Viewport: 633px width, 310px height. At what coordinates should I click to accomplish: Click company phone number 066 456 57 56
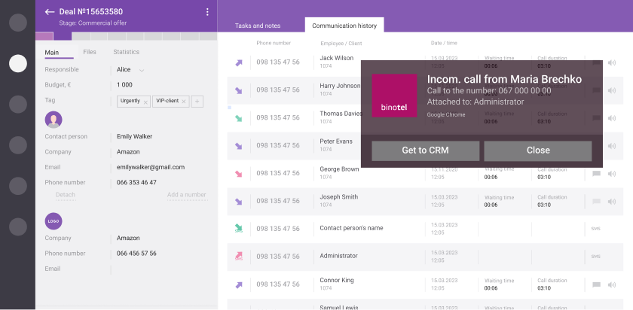136,254
